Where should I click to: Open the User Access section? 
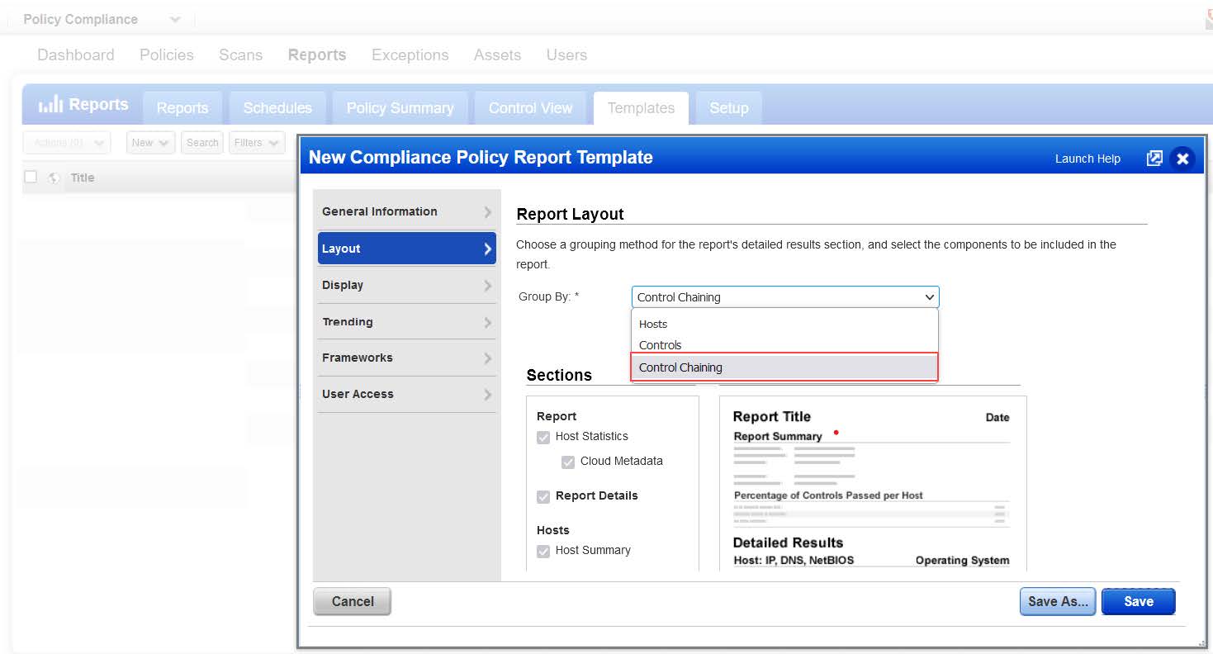point(407,394)
